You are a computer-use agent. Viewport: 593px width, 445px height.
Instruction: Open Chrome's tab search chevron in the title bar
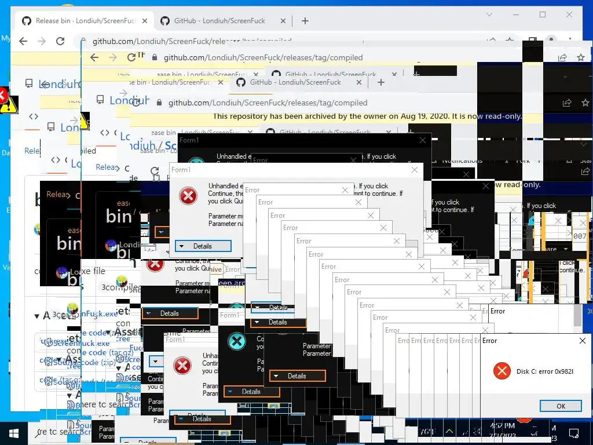coord(489,14)
